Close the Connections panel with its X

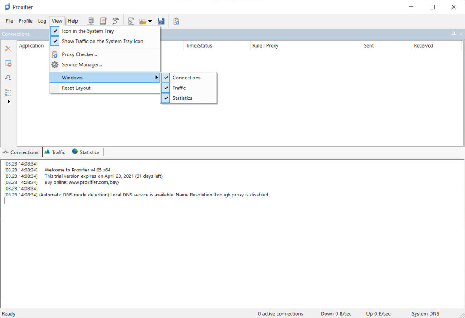461,34
